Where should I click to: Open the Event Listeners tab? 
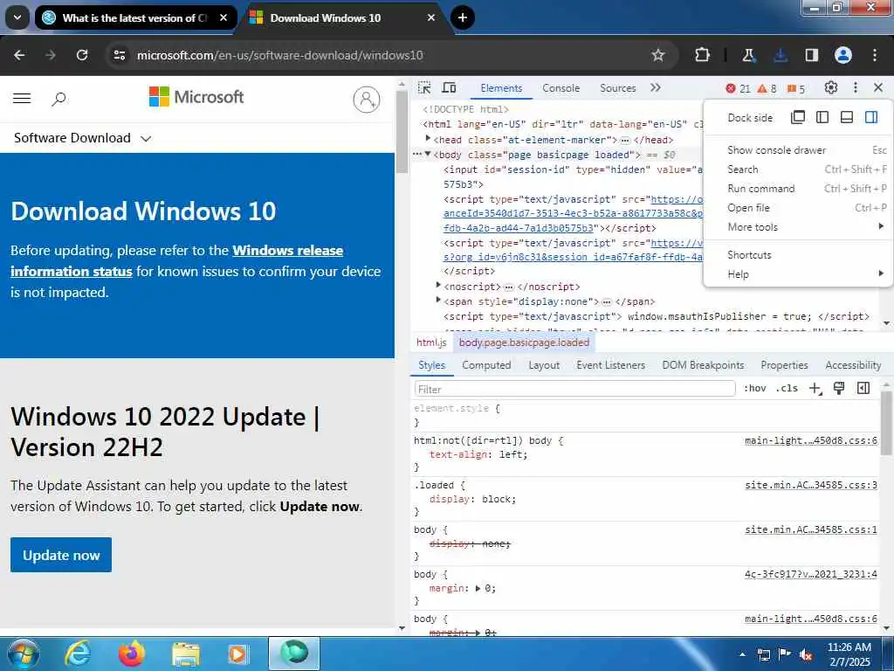[x=610, y=365]
